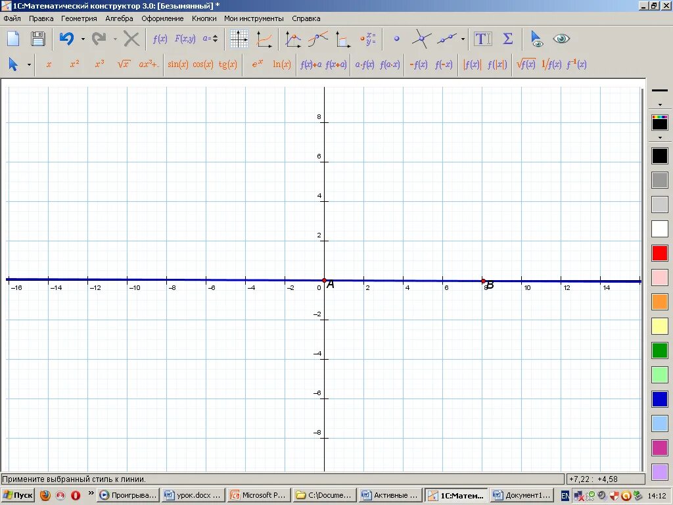Insert the x squared function
Image resolution: width=673 pixels, height=505 pixels.
tap(74, 64)
